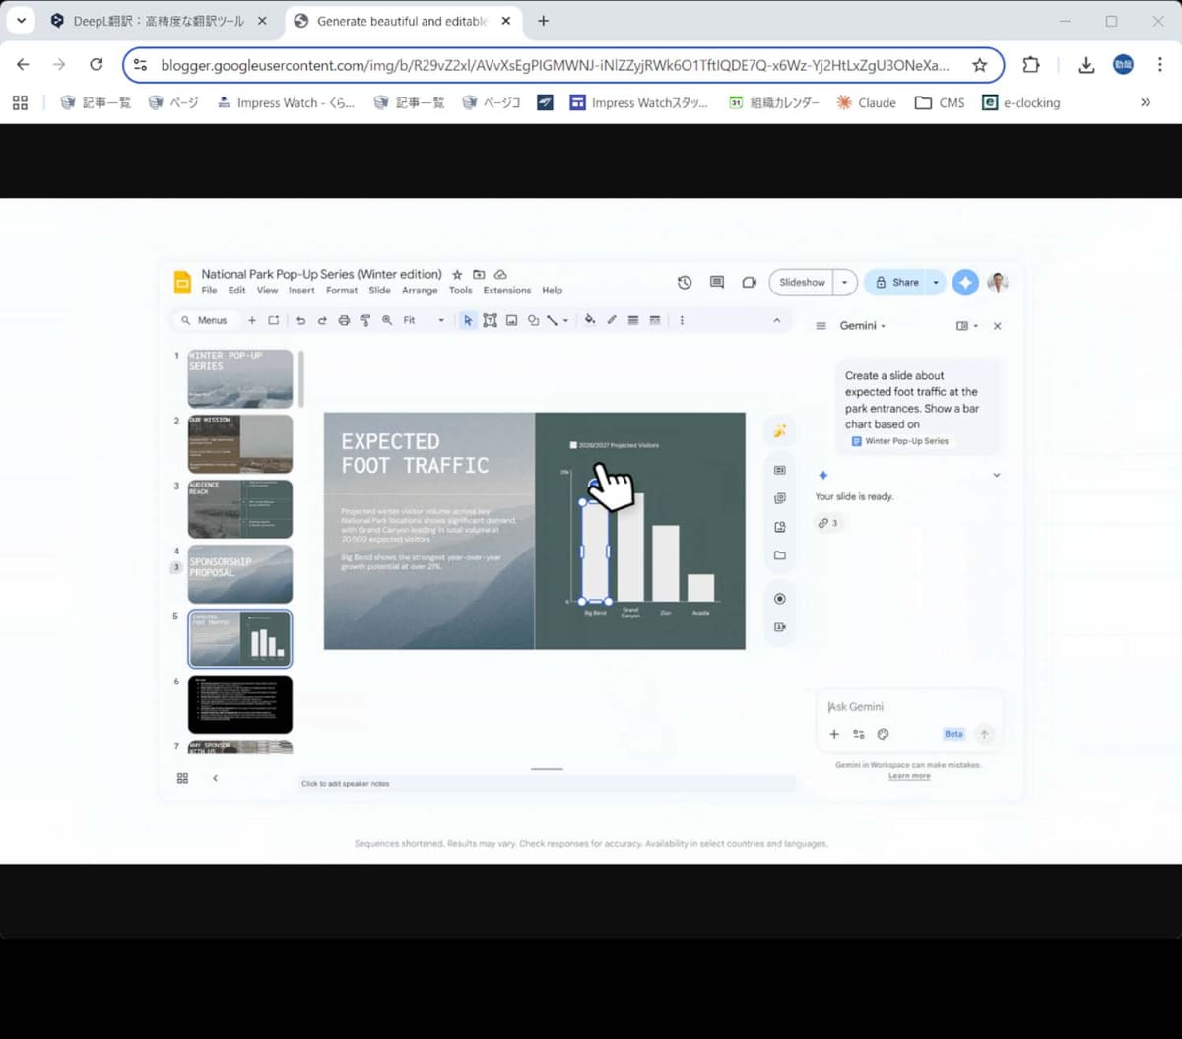
Task: Click the new slide plus button
Action: [x=252, y=320]
